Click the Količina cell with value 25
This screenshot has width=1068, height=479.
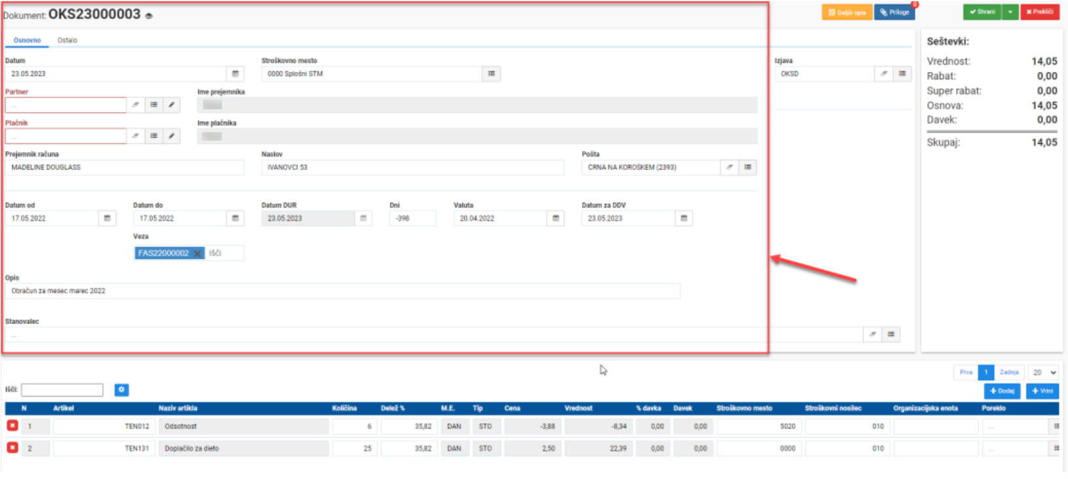coord(354,449)
